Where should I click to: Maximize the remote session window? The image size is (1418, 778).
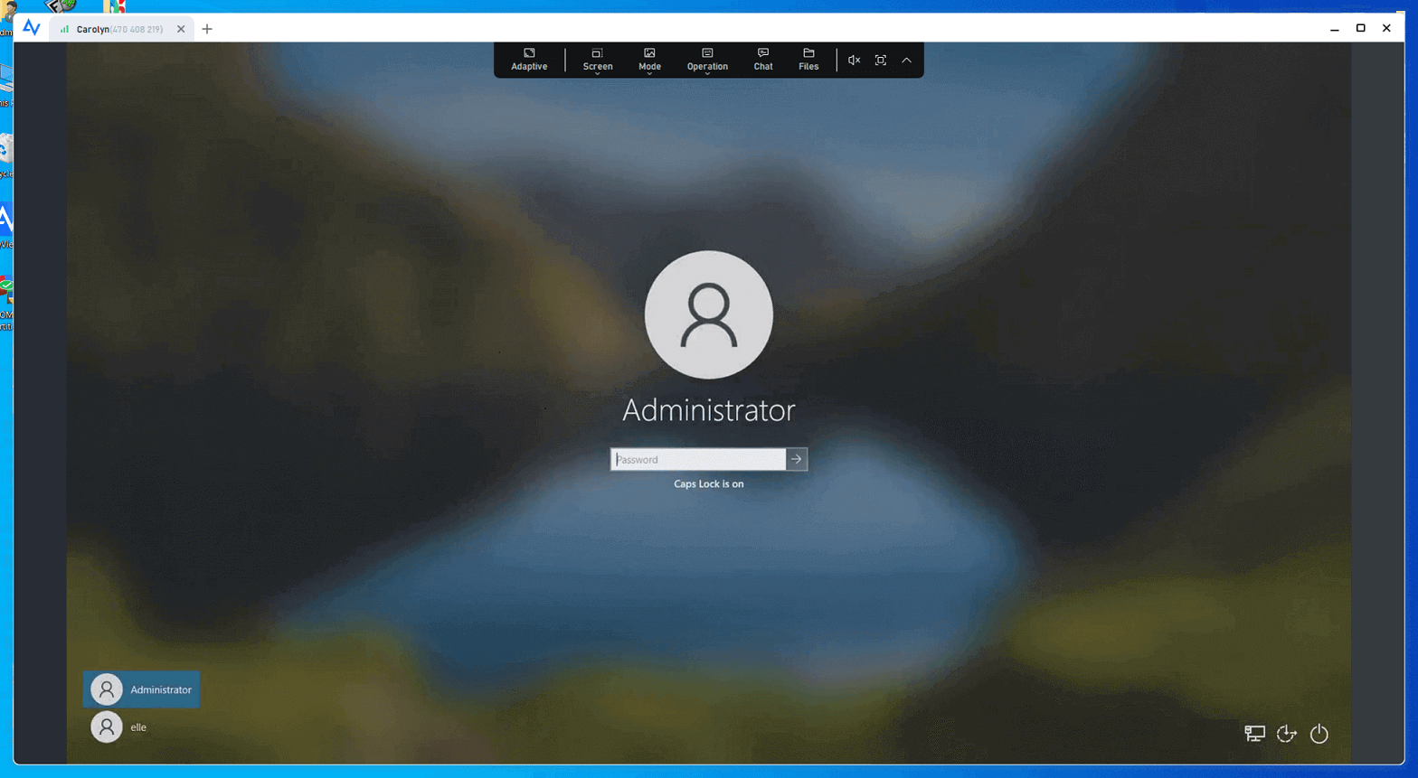click(x=1360, y=28)
